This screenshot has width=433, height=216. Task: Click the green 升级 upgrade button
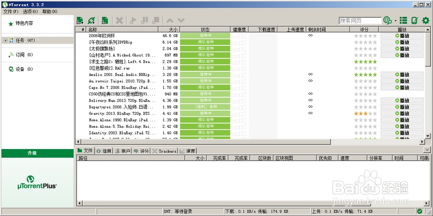[38, 153]
